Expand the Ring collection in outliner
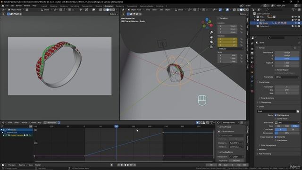Image resolution: width=302 pixels, height=170 pixels. (x=254, y=17)
